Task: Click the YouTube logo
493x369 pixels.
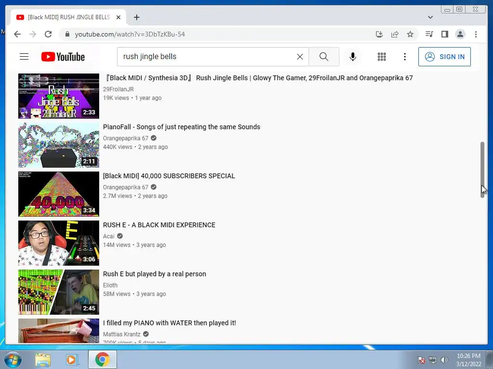Action: [x=63, y=57]
